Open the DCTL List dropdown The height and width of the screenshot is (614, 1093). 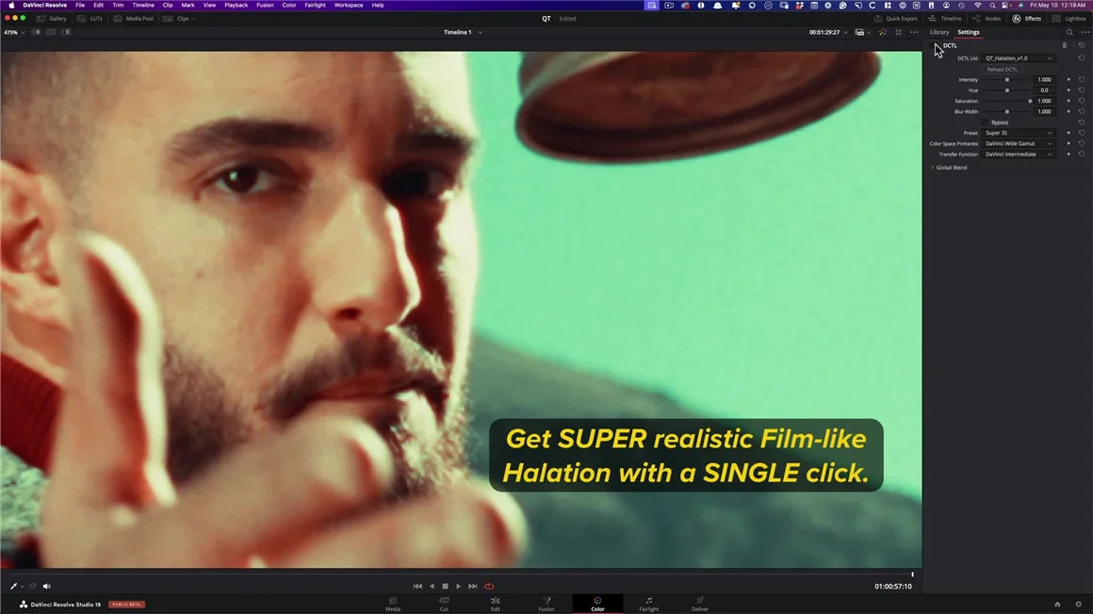pos(1020,58)
